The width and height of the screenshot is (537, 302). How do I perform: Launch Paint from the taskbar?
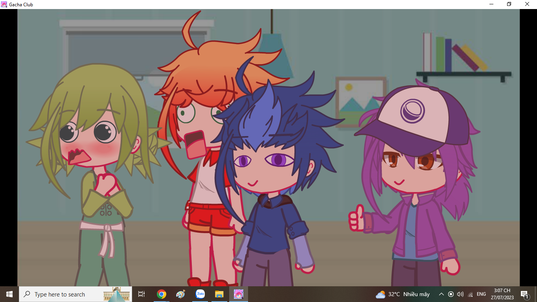click(x=180, y=294)
